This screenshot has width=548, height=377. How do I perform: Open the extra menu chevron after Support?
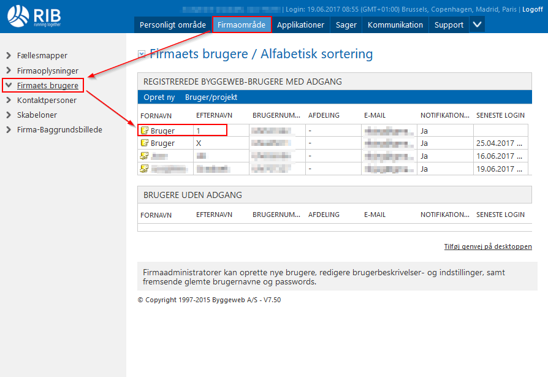pos(478,25)
